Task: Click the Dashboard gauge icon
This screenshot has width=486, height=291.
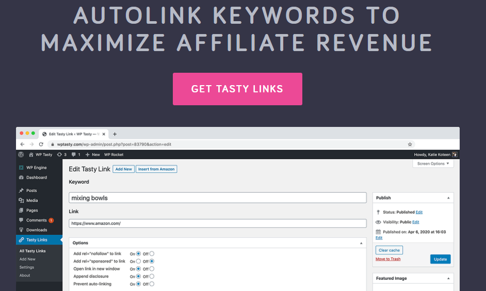Action: [21, 177]
